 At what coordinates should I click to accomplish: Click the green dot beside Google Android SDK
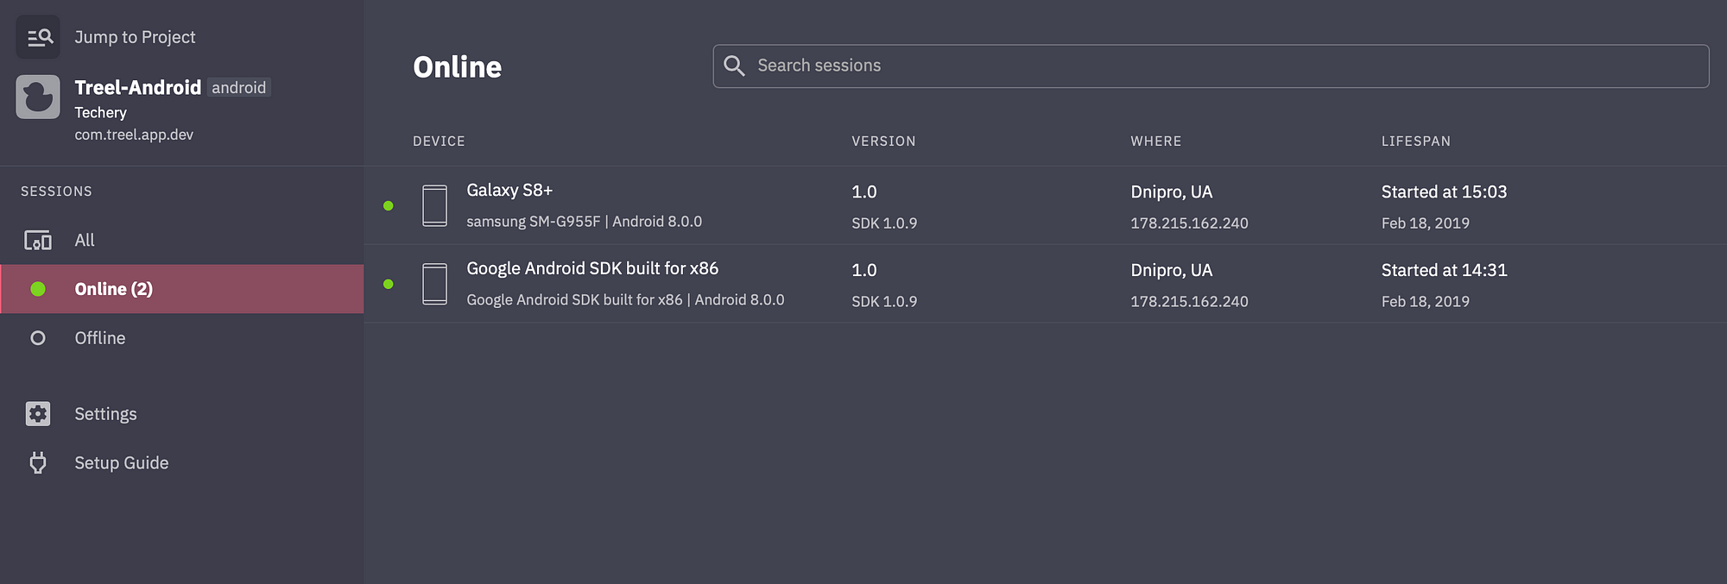tap(389, 284)
